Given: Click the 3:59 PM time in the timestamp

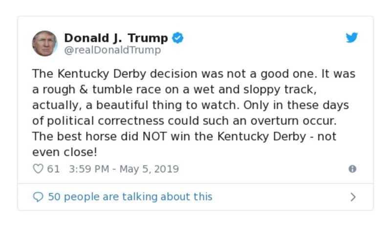Looking at the screenshot, I should tap(88, 169).
